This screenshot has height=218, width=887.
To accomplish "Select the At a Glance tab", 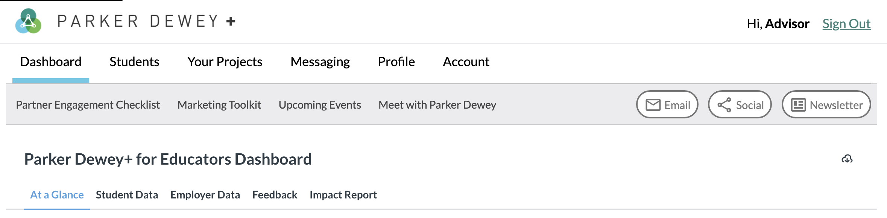I will (x=57, y=195).
